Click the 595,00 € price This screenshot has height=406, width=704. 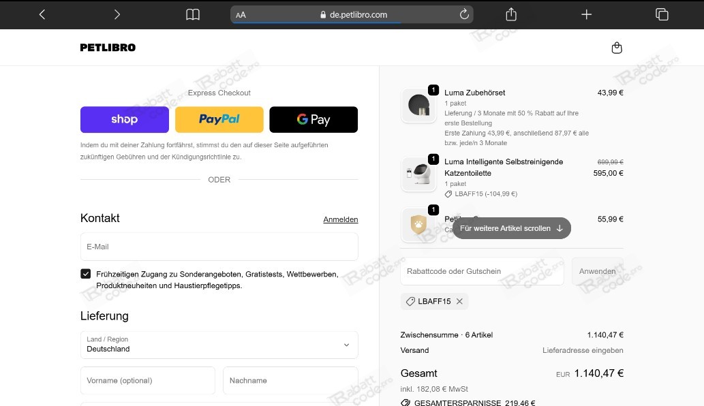tap(608, 173)
